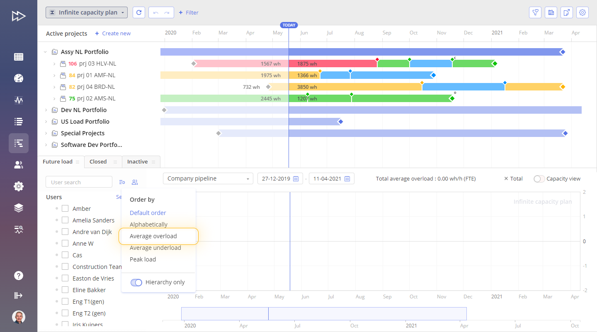Image resolution: width=597 pixels, height=332 pixels.
Task: Open the Infinite capacity plan dropdown
Action: (87, 12)
